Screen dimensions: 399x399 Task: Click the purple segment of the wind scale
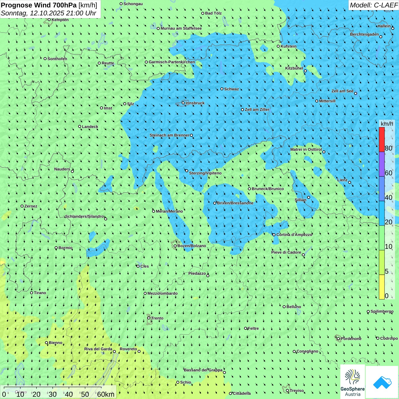pyautogui.click(x=382, y=164)
